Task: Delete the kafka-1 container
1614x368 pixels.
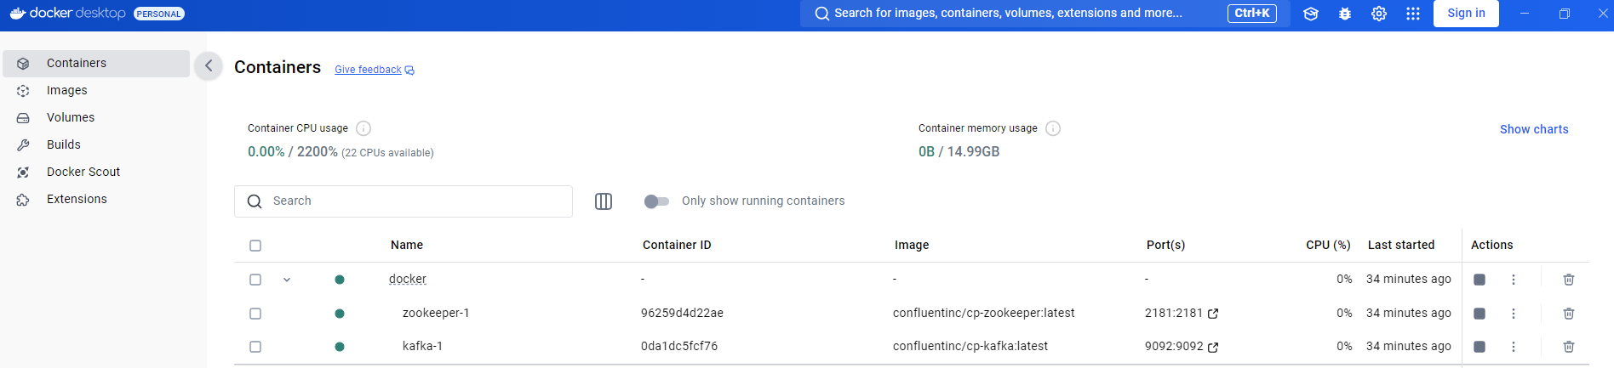Action: (x=1569, y=347)
